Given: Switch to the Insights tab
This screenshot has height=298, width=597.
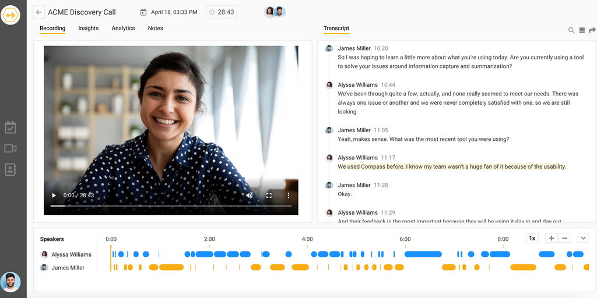Looking at the screenshot, I should tap(89, 29).
